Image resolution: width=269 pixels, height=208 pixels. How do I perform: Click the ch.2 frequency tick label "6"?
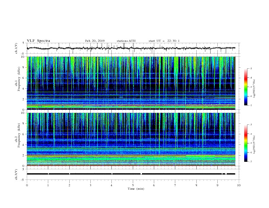pyautogui.click(x=24, y=134)
